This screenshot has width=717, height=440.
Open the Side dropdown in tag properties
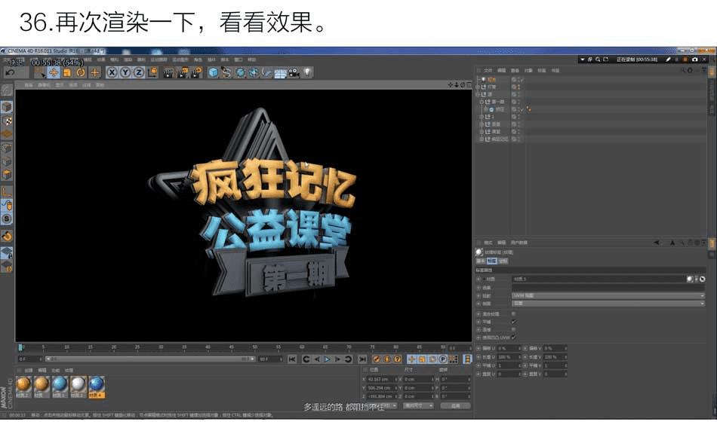coord(608,304)
